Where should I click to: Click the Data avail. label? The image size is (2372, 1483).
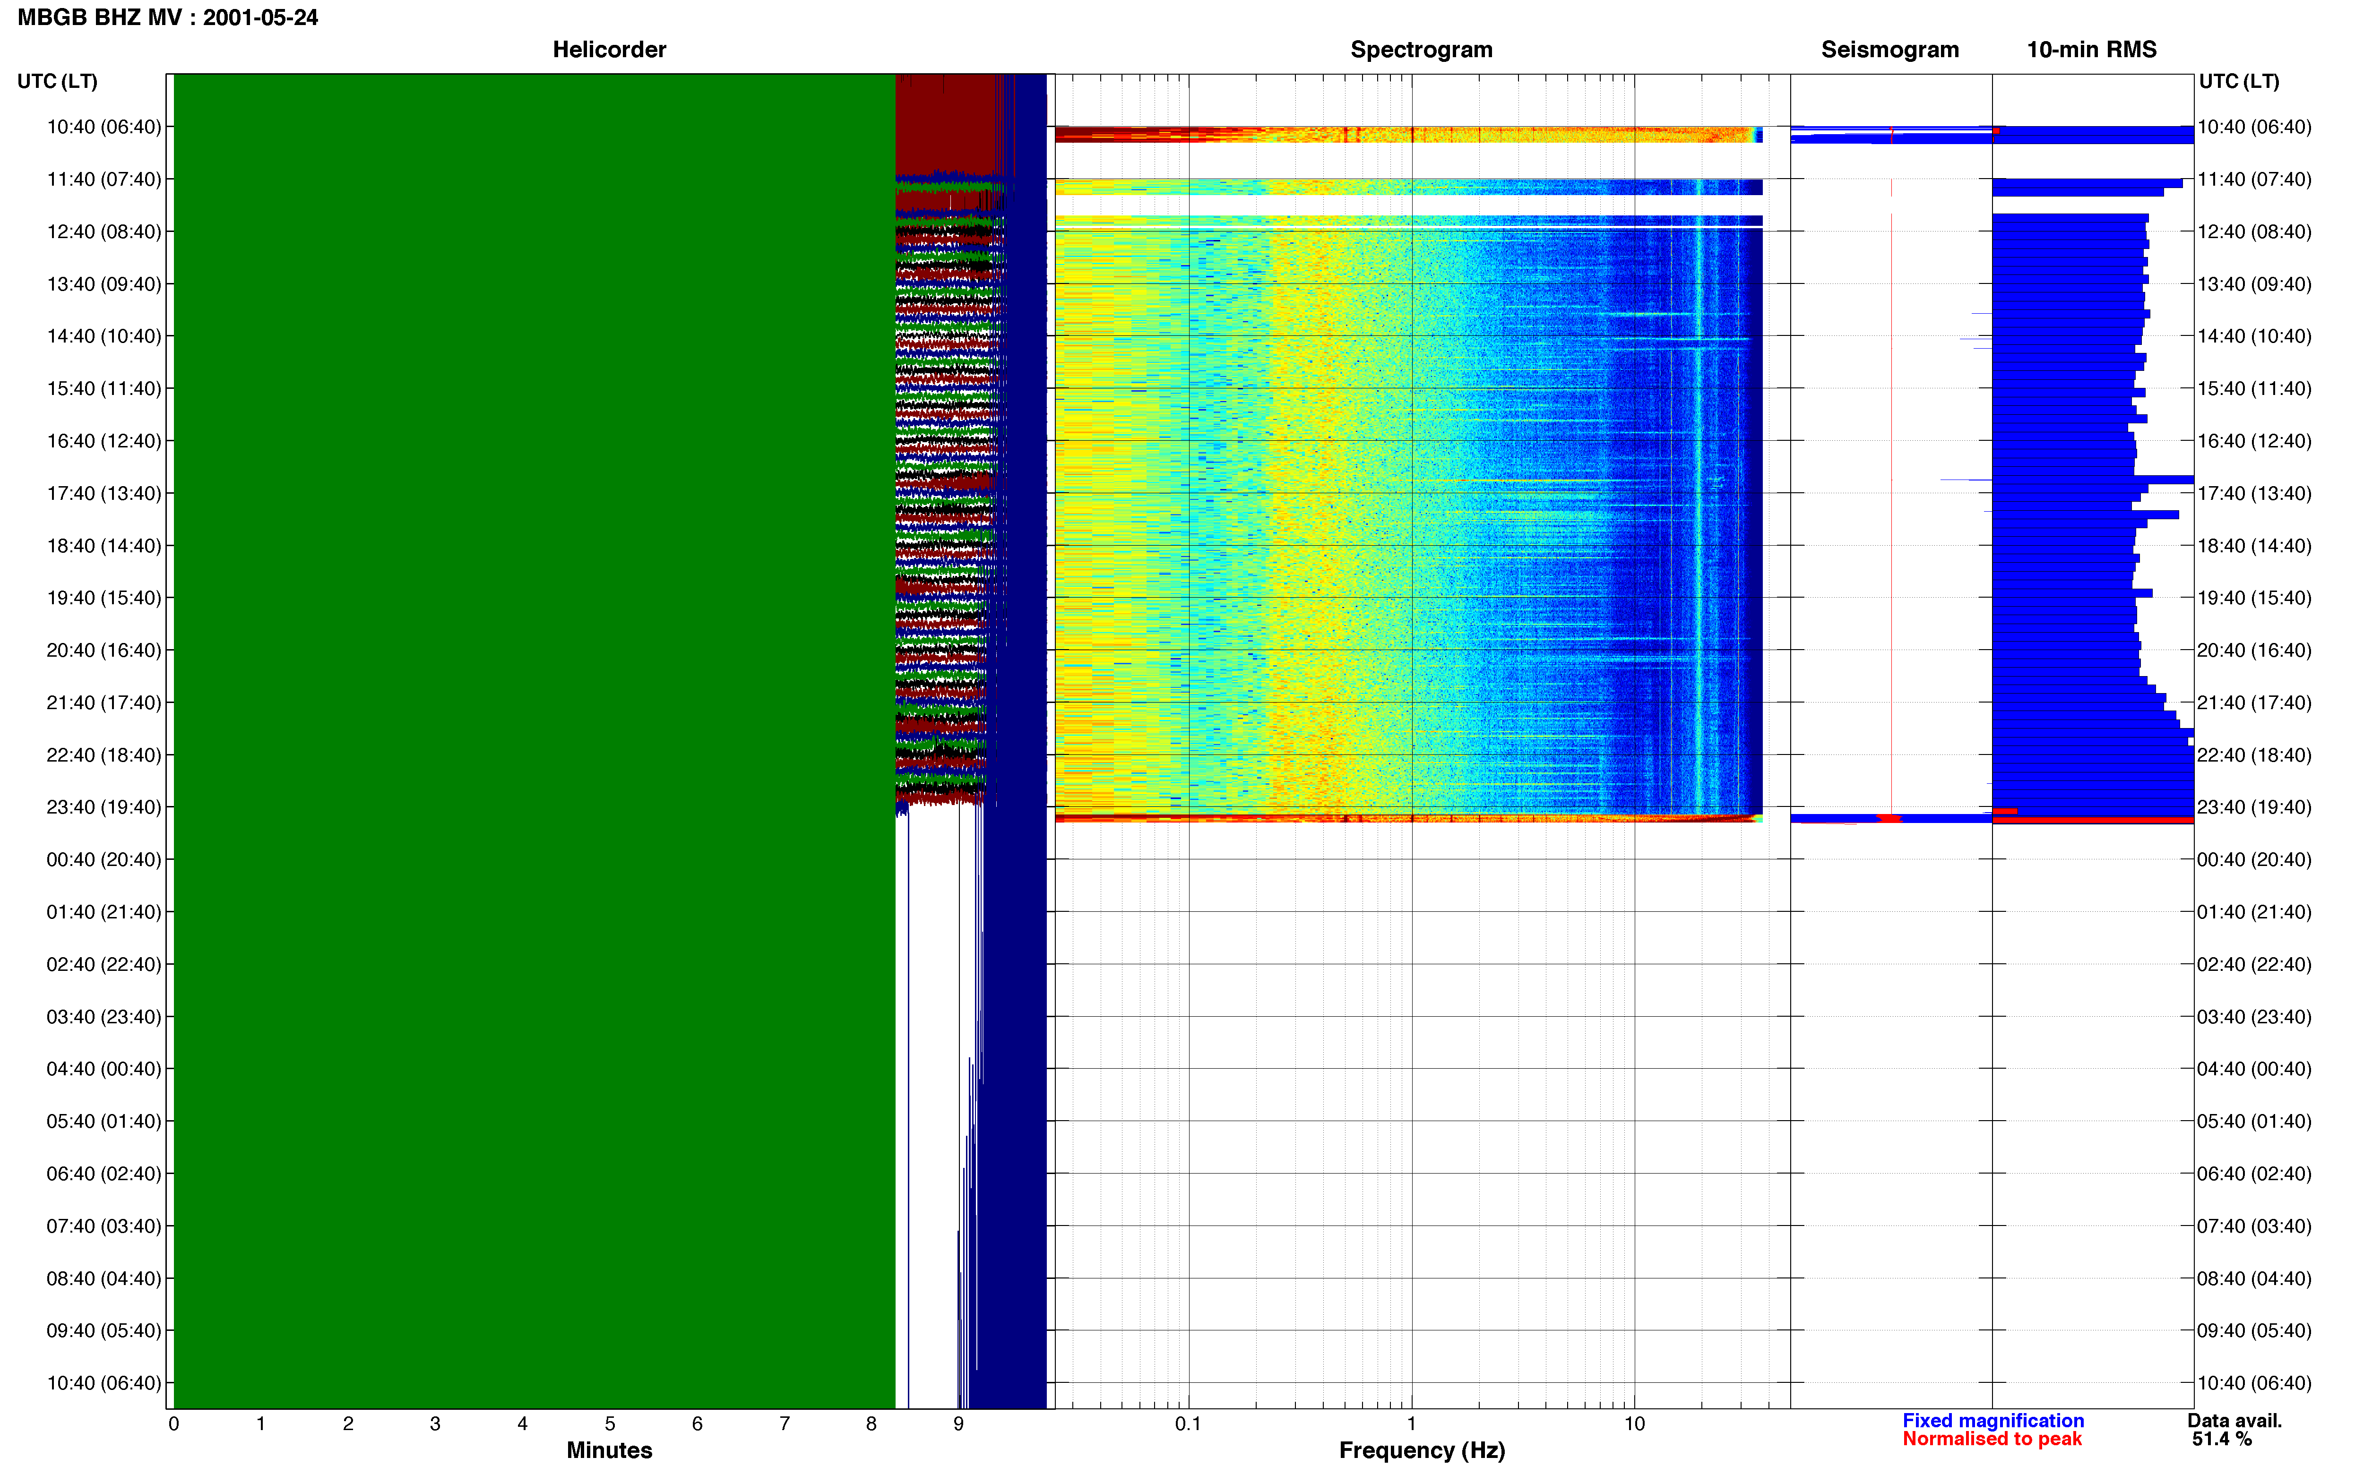(2234, 1420)
